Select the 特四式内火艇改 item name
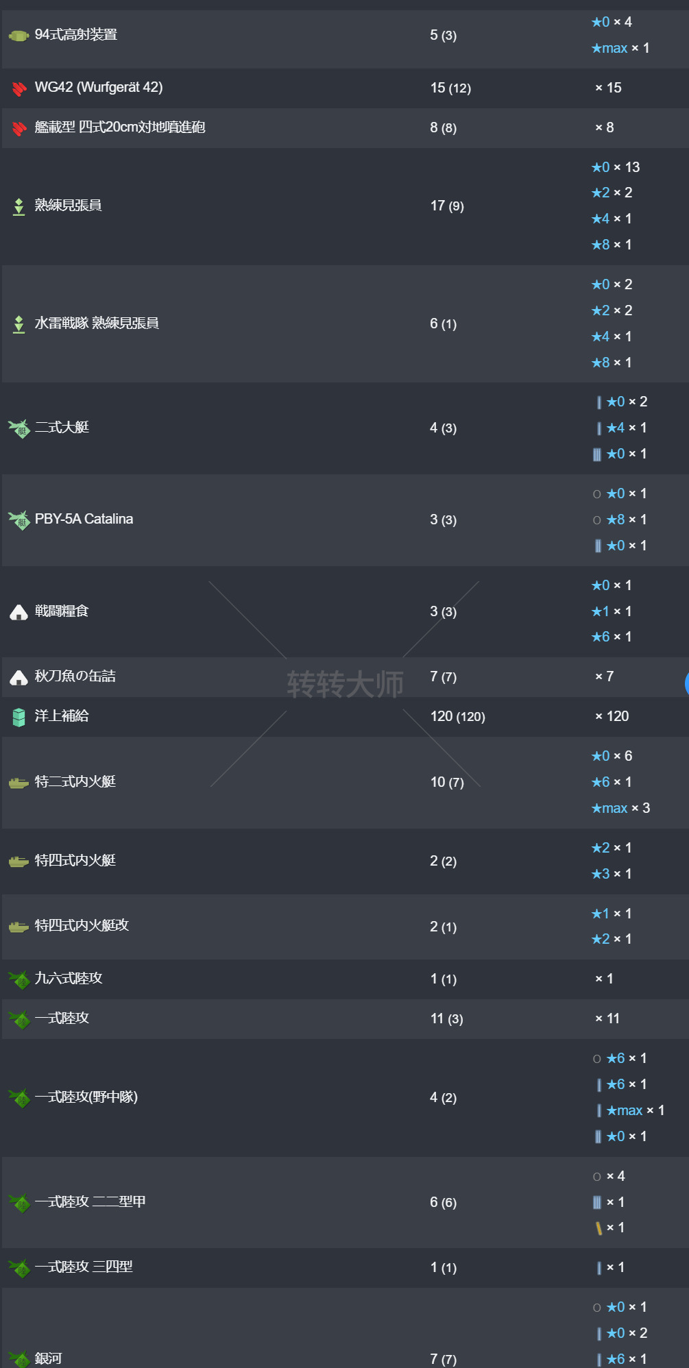This screenshot has width=689, height=1368. pos(82,926)
